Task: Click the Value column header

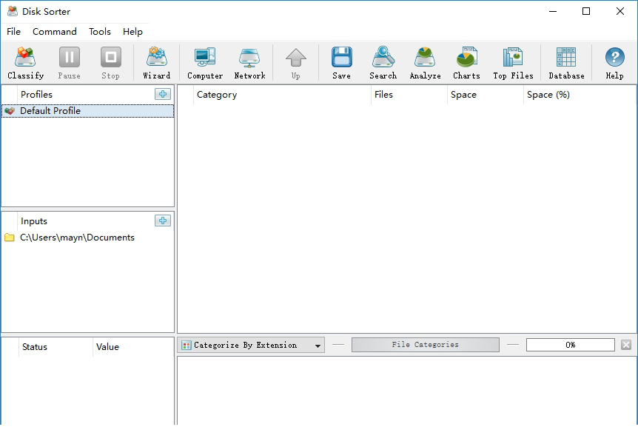Action: click(x=133, y=347)
